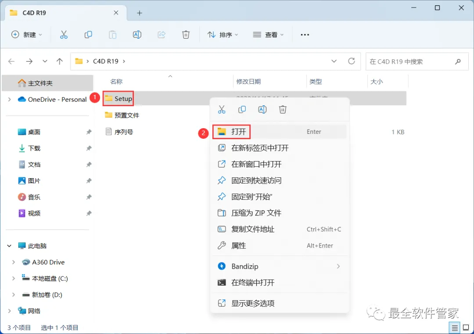Expand the A360 Drive node

point(14,262)
